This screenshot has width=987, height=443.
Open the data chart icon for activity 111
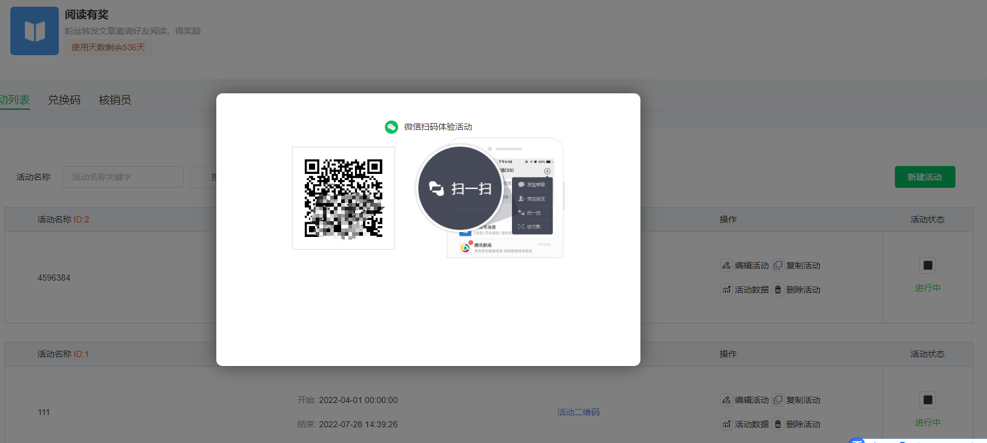[x=726, y=424]
